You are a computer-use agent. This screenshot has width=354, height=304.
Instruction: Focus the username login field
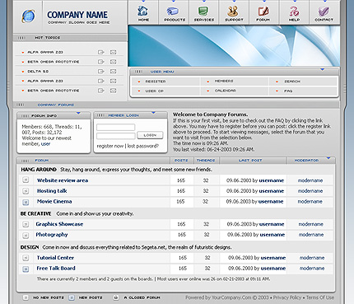tap(115, 127)
